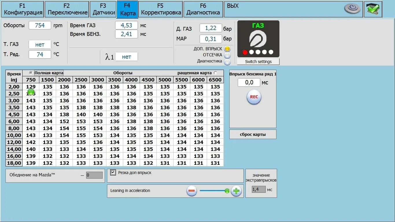Select the сокращенная карта radio button

215,73
